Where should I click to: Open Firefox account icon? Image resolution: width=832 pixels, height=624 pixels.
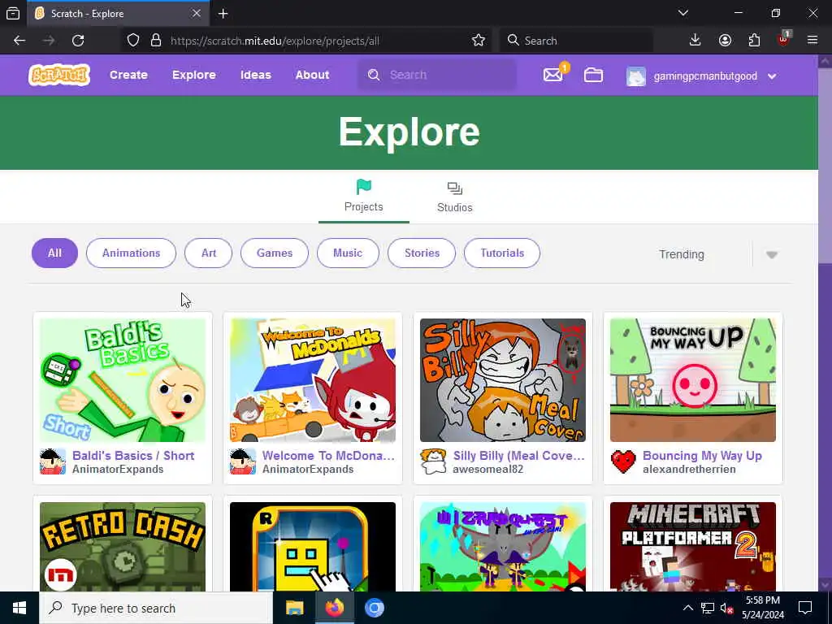(x=725, y=41)
